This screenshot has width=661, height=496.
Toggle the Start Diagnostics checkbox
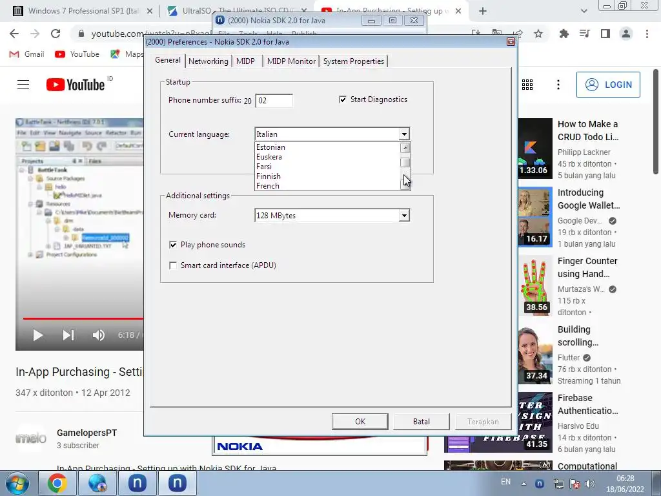pyautogui.click(x=343, y=99)
